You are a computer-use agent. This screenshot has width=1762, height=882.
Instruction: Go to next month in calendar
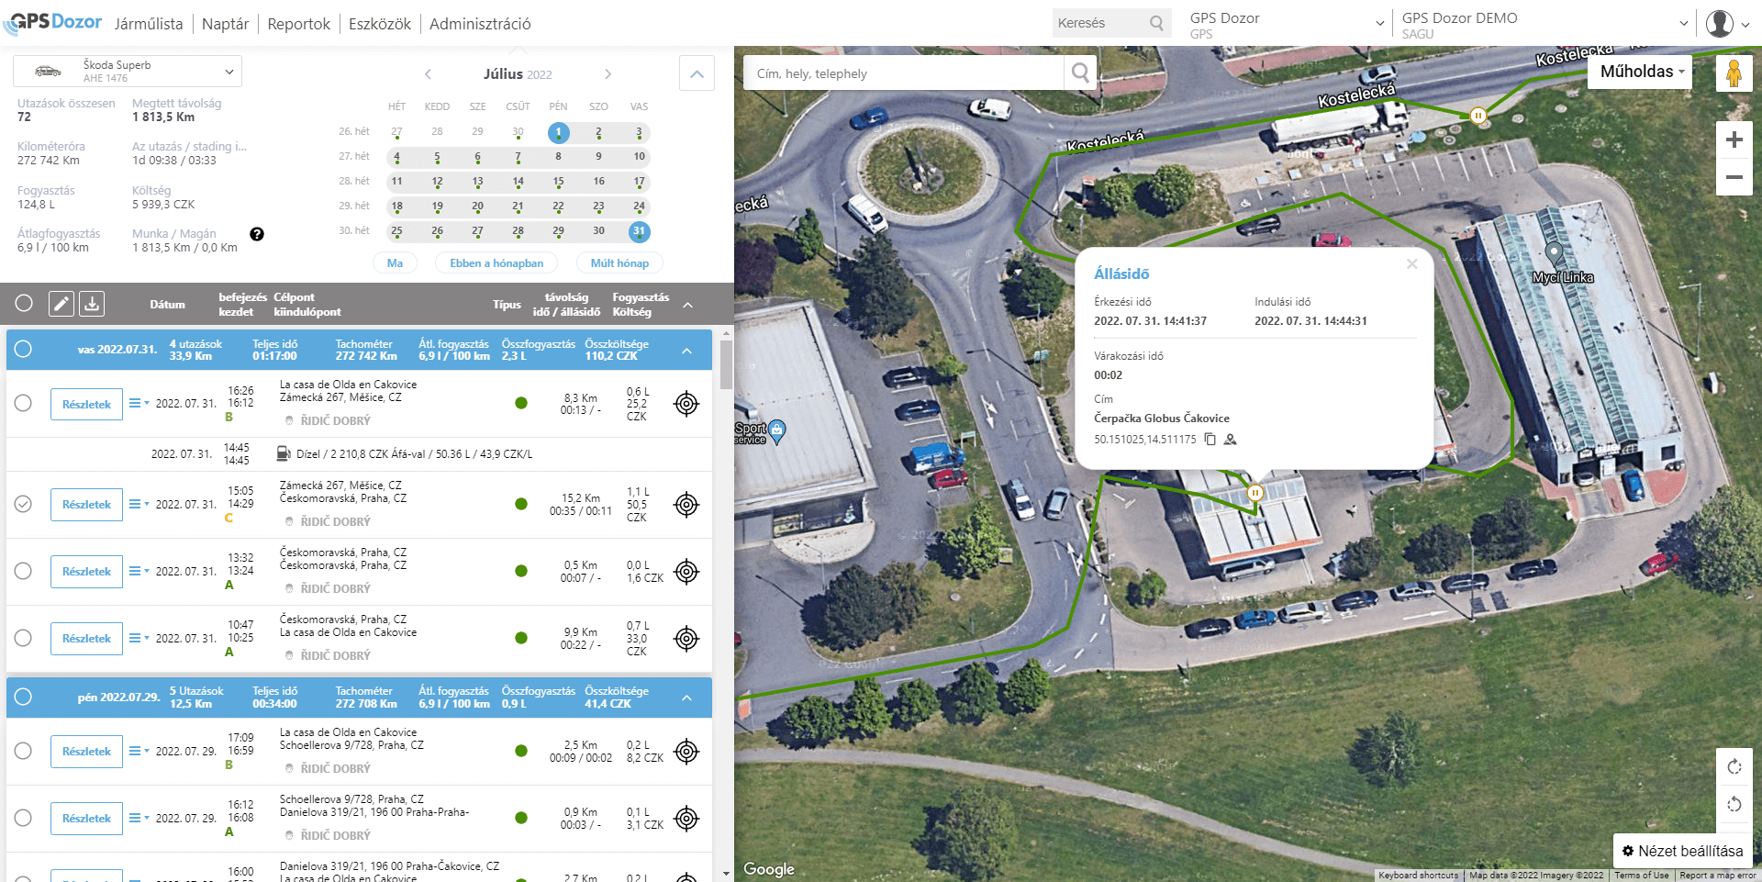608,74
